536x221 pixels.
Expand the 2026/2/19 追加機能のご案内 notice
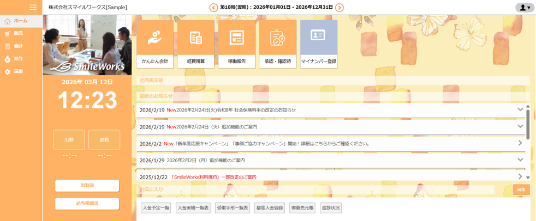point(520,127)
